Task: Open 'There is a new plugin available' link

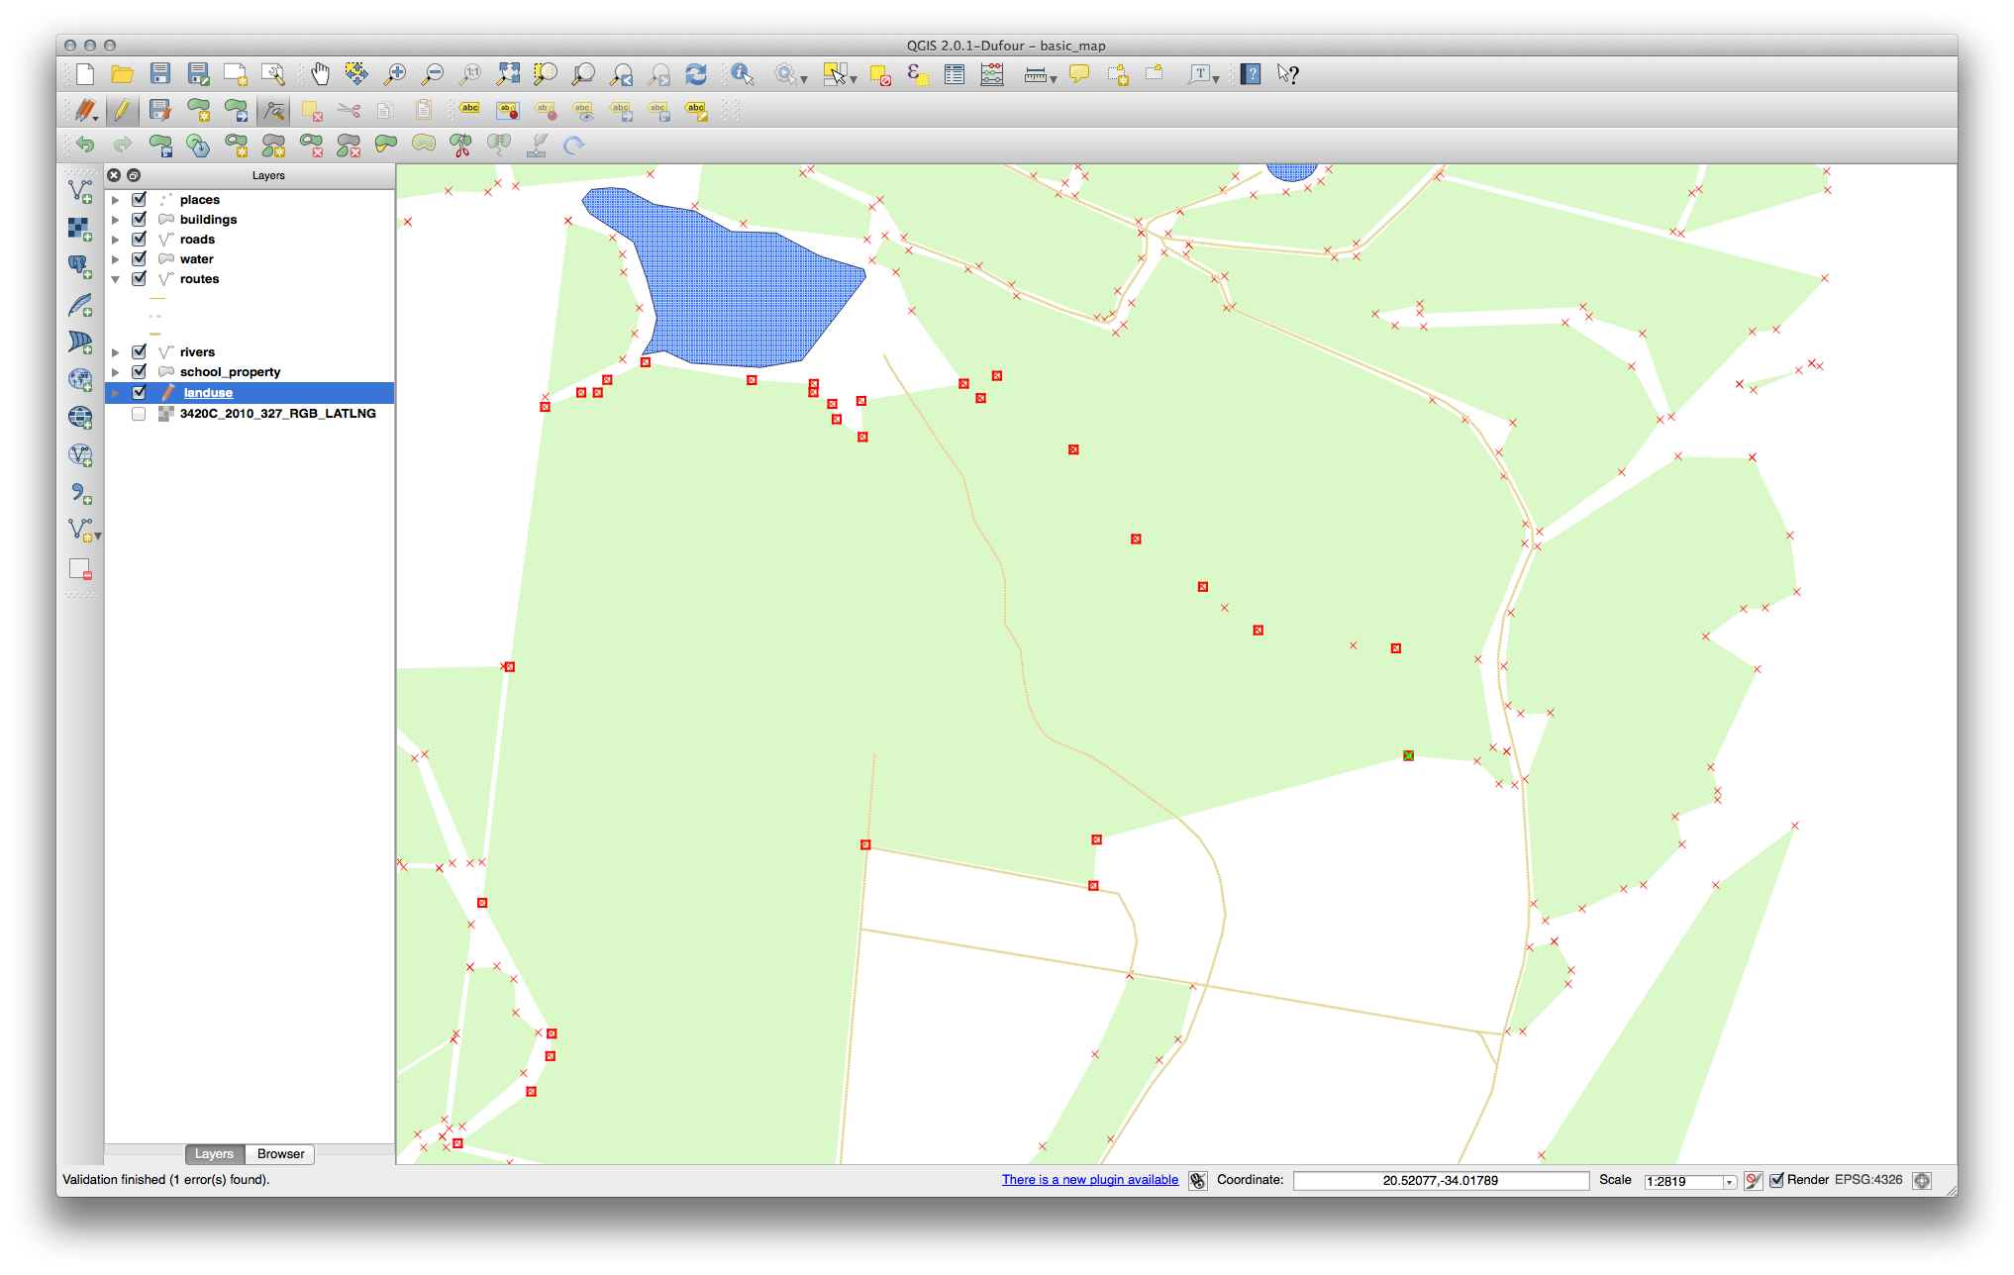Action: pyautogui.click(x=1089, y=1180)
